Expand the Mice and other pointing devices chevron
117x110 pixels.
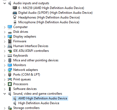point(5,61)
